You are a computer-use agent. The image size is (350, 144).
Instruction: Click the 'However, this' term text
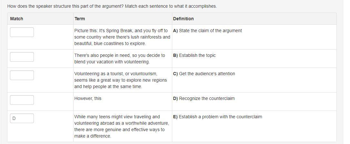click(x=88, y=98)
